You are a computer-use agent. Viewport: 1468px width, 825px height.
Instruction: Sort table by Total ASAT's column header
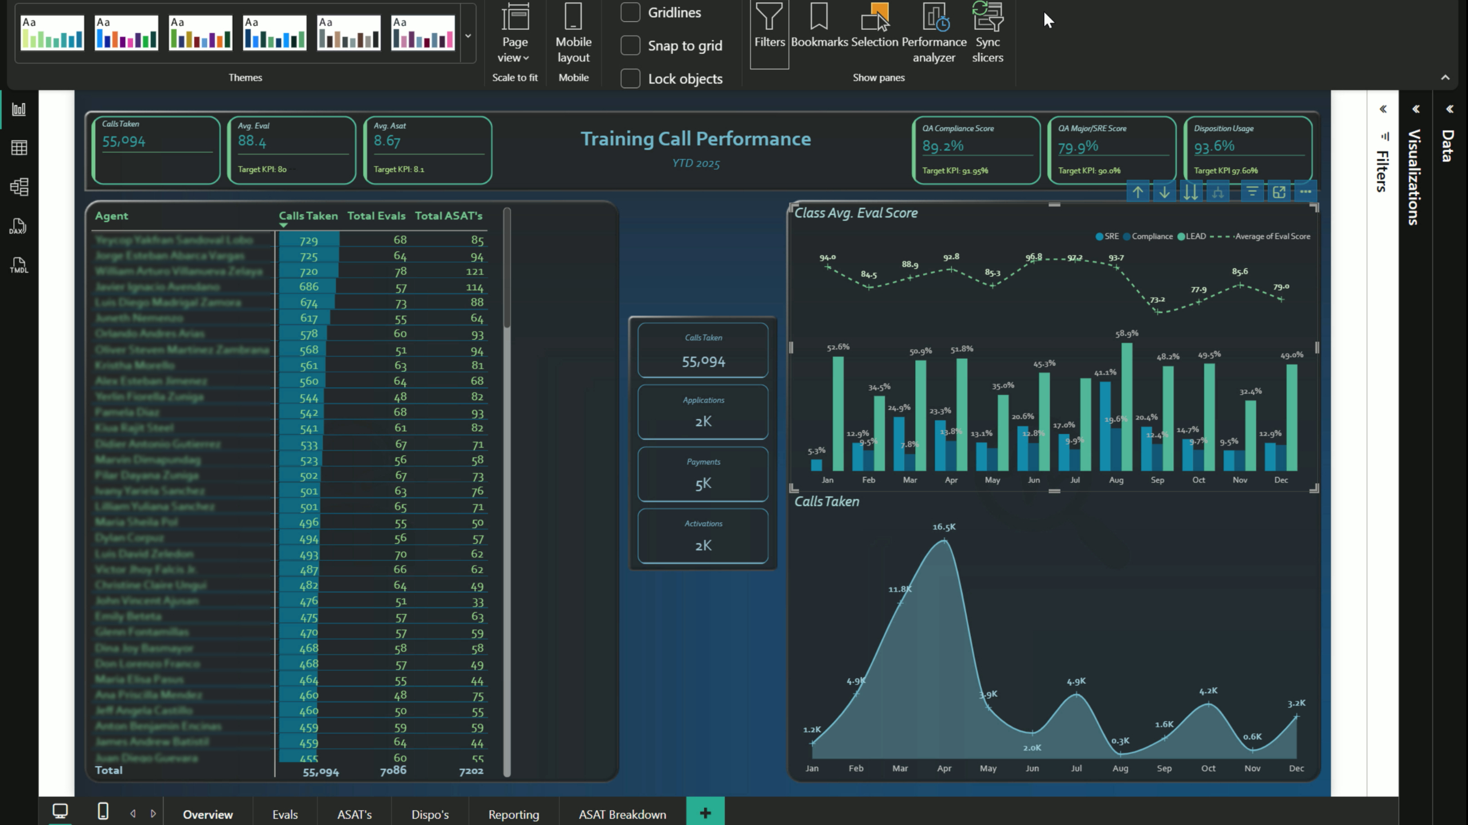pyautogui.click(x=448, y=216)
